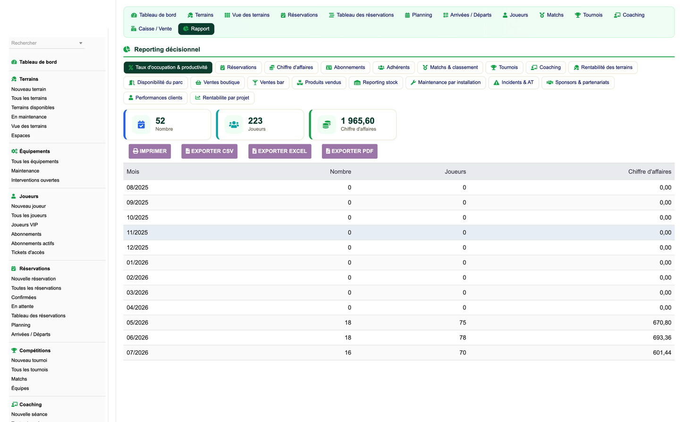Click the Joueurs person icon in top nav

point(505,15)
